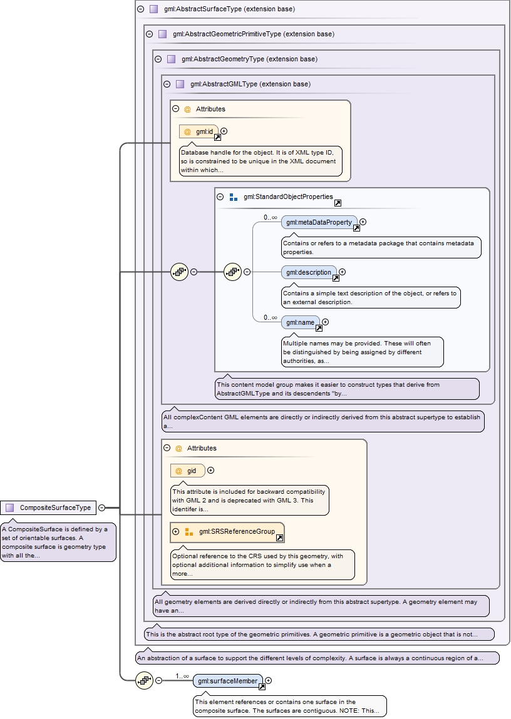The image size is (511, 719).
Task: Expand the gml:surfaceMember element
Action: tap(269, 680)
